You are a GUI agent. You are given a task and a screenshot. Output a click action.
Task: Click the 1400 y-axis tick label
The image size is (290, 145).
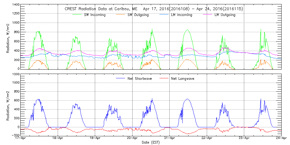[16, 5]
